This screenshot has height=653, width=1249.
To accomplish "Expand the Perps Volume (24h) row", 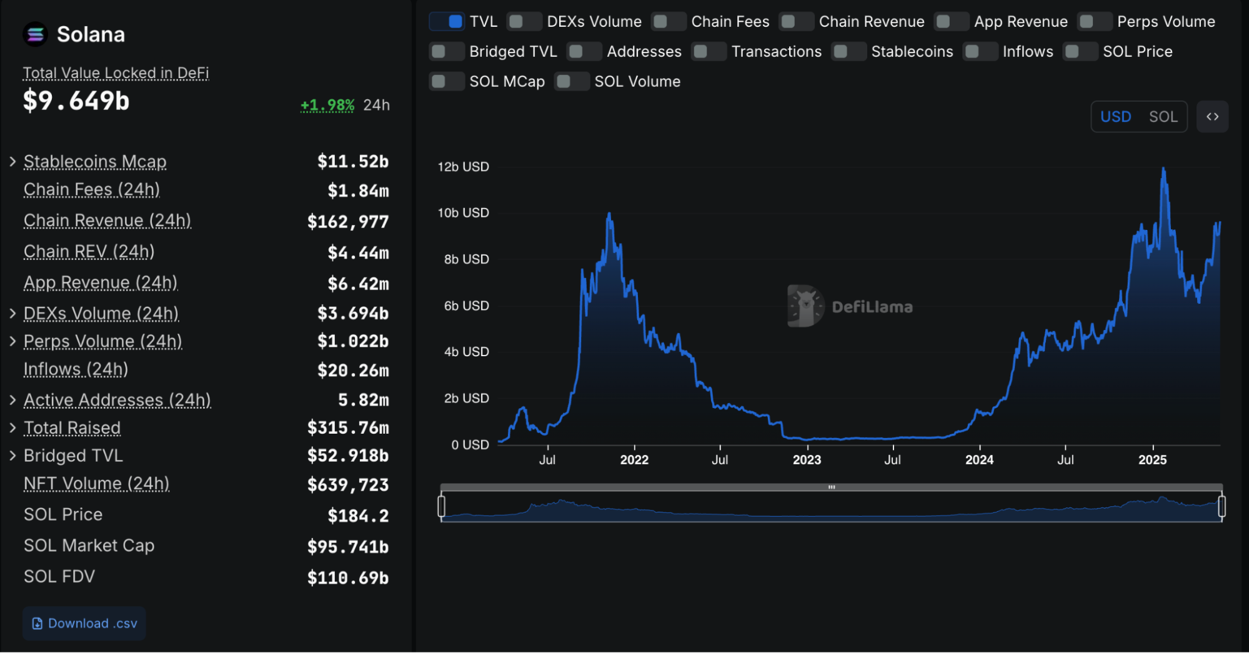I will tap(12, 341).
